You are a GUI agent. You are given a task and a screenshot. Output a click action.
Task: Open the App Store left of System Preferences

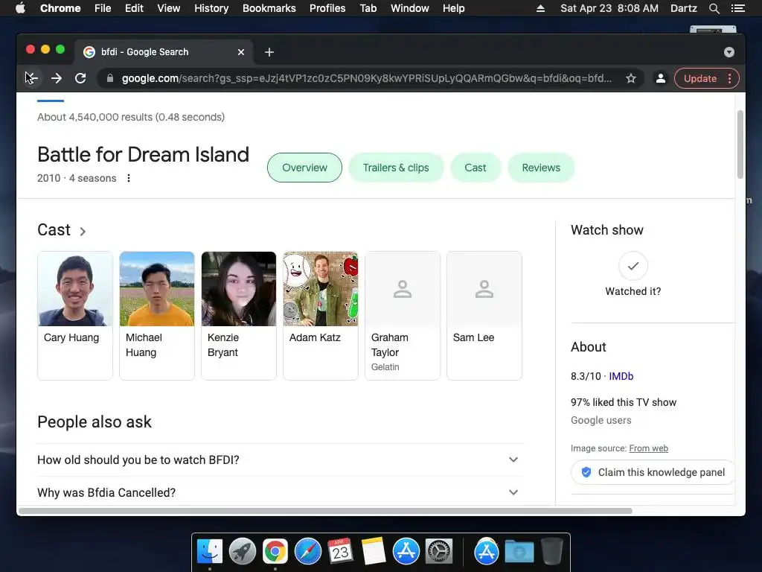(406, 552)
